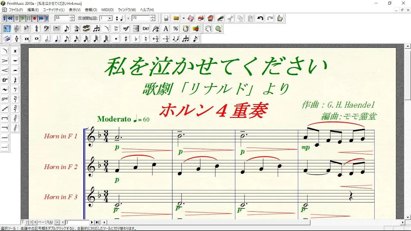
Task: Print the score
Action: (x=201, y=18)
